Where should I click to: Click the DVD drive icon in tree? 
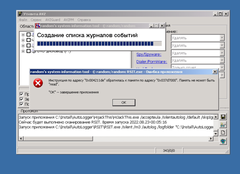(x=34, y=51)
